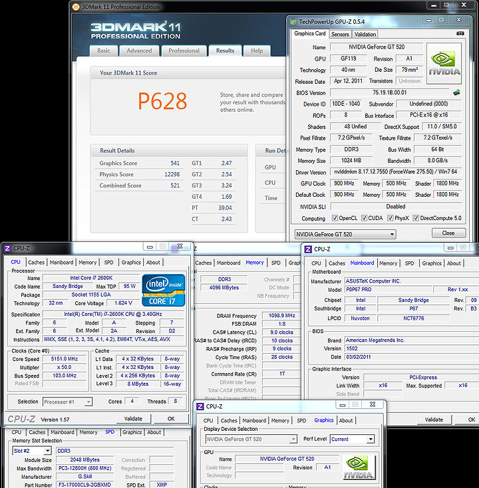479x488 pixels.
Task: Open the Professional tab in 3DMark 11
Action: coord(184,51)
